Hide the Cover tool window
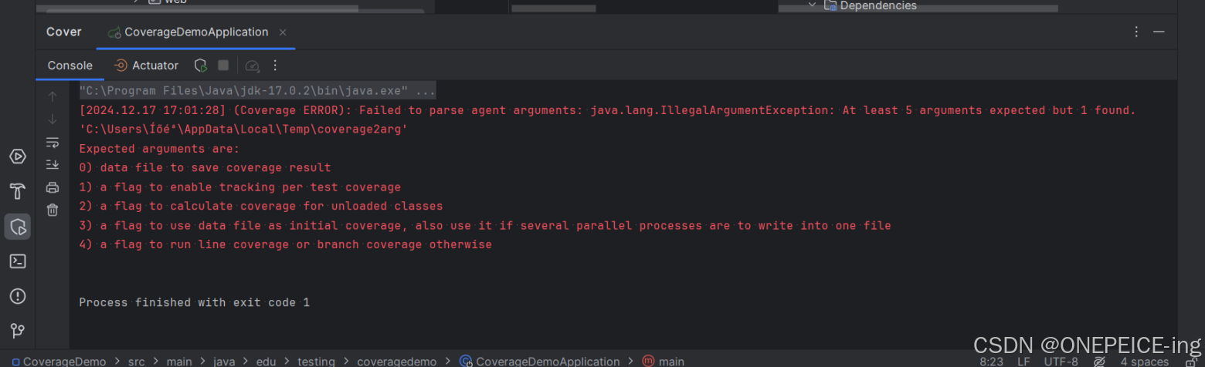 pyautogui.click(x=1159, y=32)
